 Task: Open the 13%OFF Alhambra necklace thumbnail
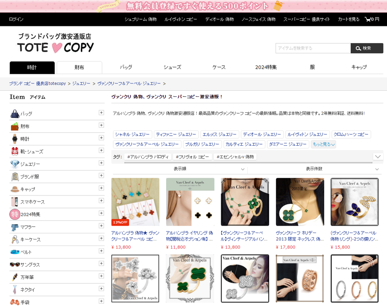135,202
